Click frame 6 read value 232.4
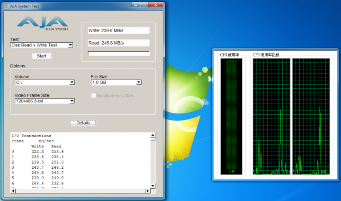 pyautogui.click(x=57, y=183)
